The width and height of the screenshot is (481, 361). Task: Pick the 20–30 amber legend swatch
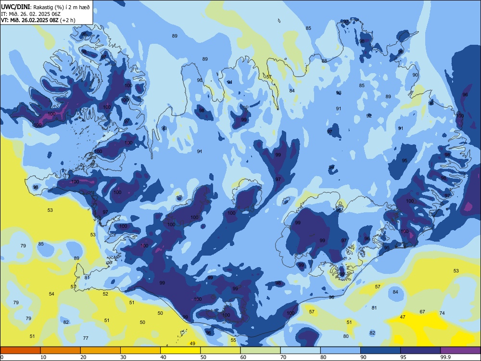101,350
